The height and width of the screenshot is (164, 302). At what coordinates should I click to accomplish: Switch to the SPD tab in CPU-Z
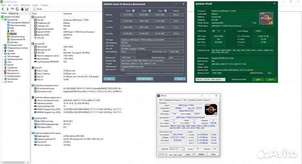[185, 100]
